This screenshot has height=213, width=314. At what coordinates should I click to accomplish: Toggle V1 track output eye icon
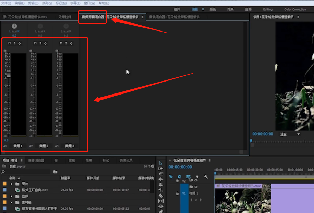(x=196, y=187)
